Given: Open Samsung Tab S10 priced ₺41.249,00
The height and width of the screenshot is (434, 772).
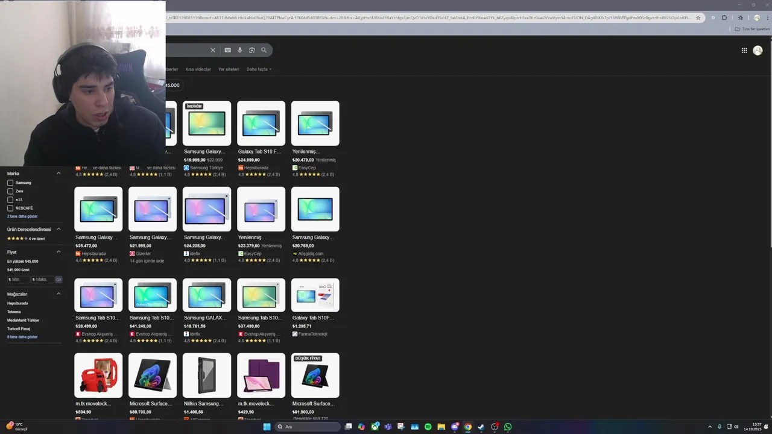Looking at the screenshot, I should (153, 311).
